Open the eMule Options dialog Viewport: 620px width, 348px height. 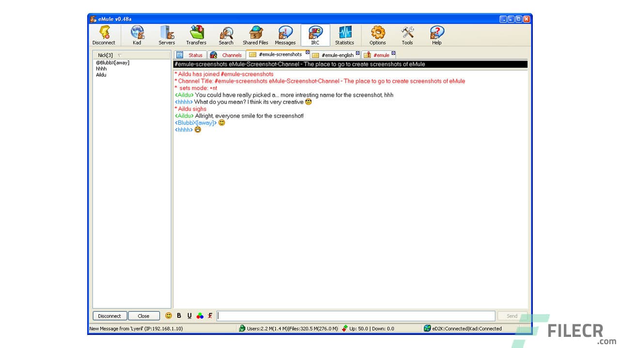pos(377,35)
